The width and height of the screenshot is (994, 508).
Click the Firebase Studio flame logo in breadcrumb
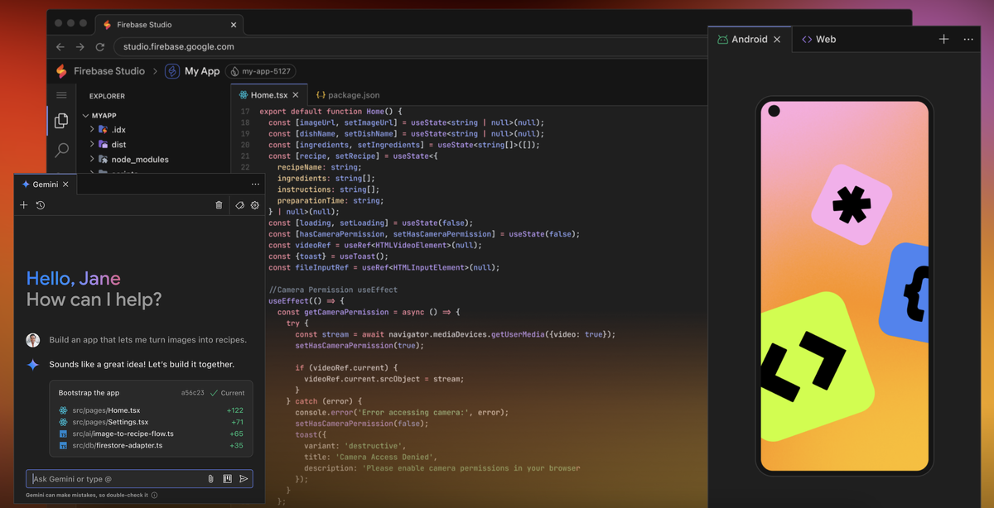(x=61, y=71)
